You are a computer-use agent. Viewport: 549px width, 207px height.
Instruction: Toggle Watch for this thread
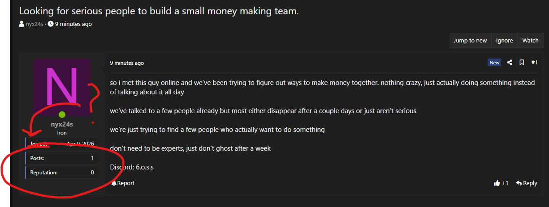(x=530, y=41)
